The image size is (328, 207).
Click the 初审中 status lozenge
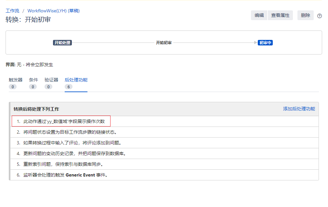265,43
